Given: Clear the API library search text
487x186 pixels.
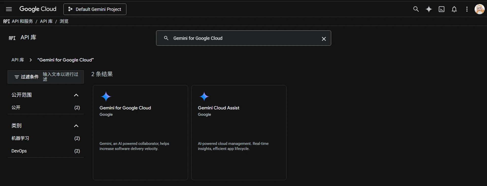Looking at the screenshot, I should click(324, 39).
